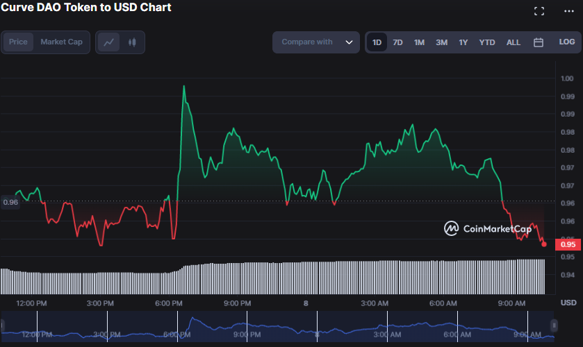This screenshot has height=347, width=583.
Task: Click the 12:00 PM time axis label
Action: pos(31,303)
